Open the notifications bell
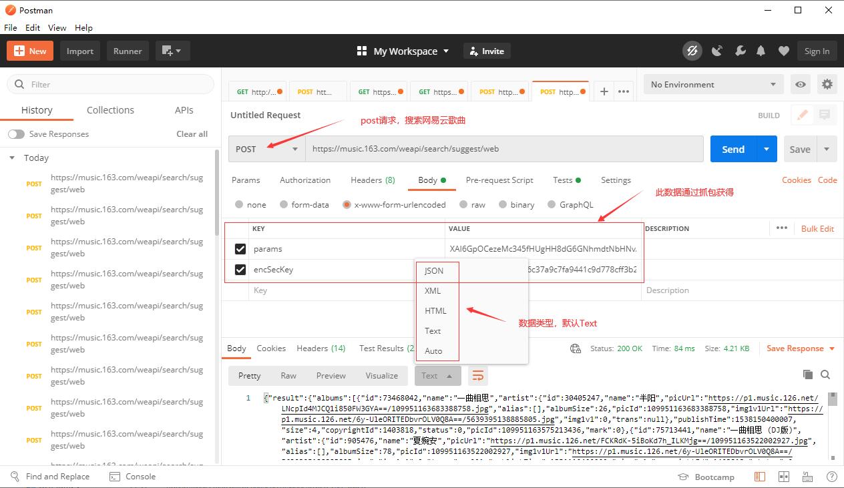This screenshot has height=488, width=844. click(x=761, y=51)
